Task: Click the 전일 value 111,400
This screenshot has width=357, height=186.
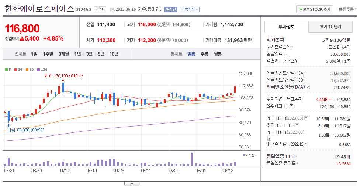Action: (106, 24)
